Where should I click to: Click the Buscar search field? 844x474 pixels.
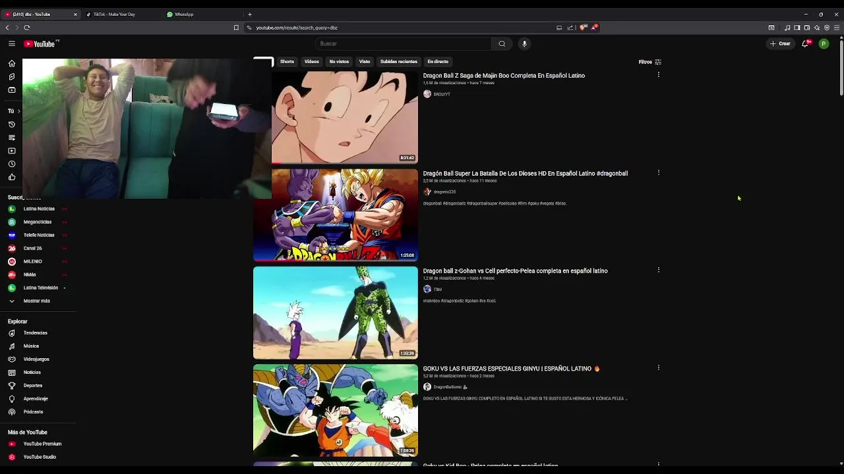pos(403,43)
